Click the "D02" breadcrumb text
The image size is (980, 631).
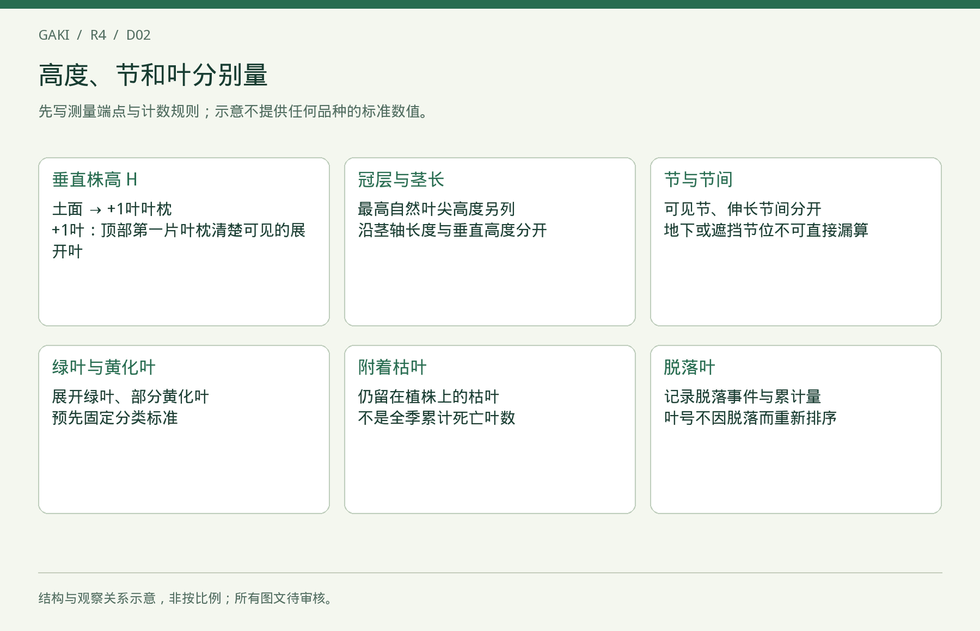(138, 35)
